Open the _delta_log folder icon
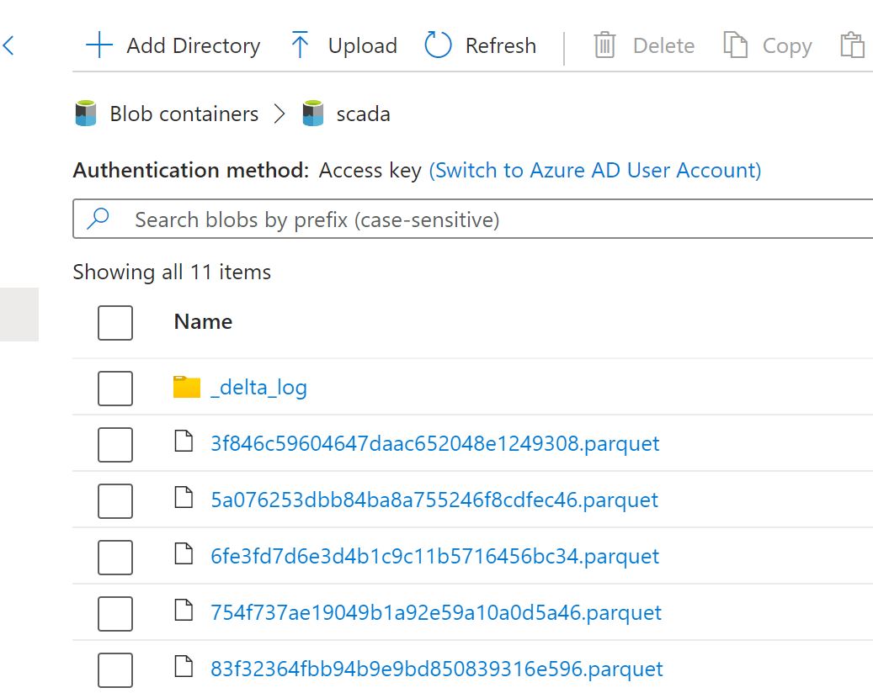Image resolution: width=873 pixels, height=693 pixels. pyautogui.click(x=186, y=387)
